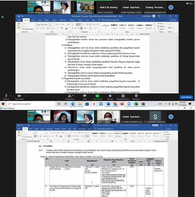Open File menu in LED kompilasi Word

(x=19, y=20)
